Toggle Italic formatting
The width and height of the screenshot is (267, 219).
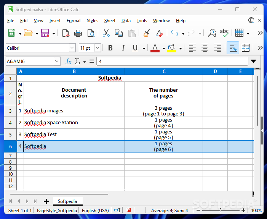click(123, 48)
